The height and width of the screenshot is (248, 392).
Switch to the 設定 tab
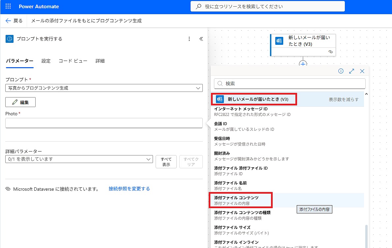(x=46, y=61)
